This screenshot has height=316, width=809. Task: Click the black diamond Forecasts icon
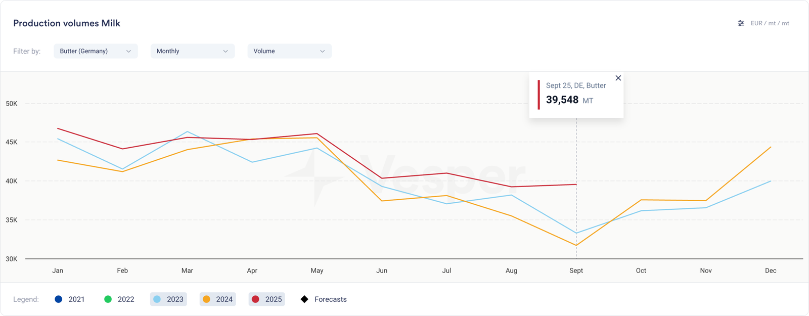click(x=304, y=299)
